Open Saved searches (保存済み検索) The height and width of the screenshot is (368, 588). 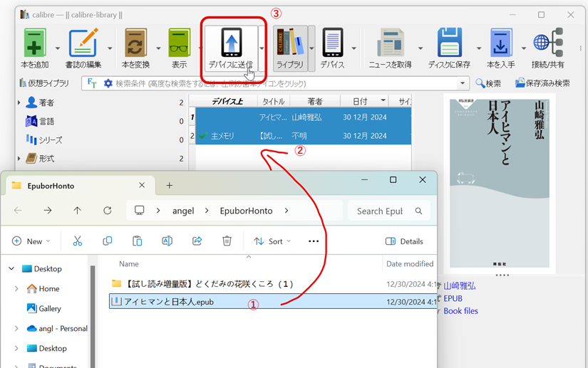click(542, 83)
